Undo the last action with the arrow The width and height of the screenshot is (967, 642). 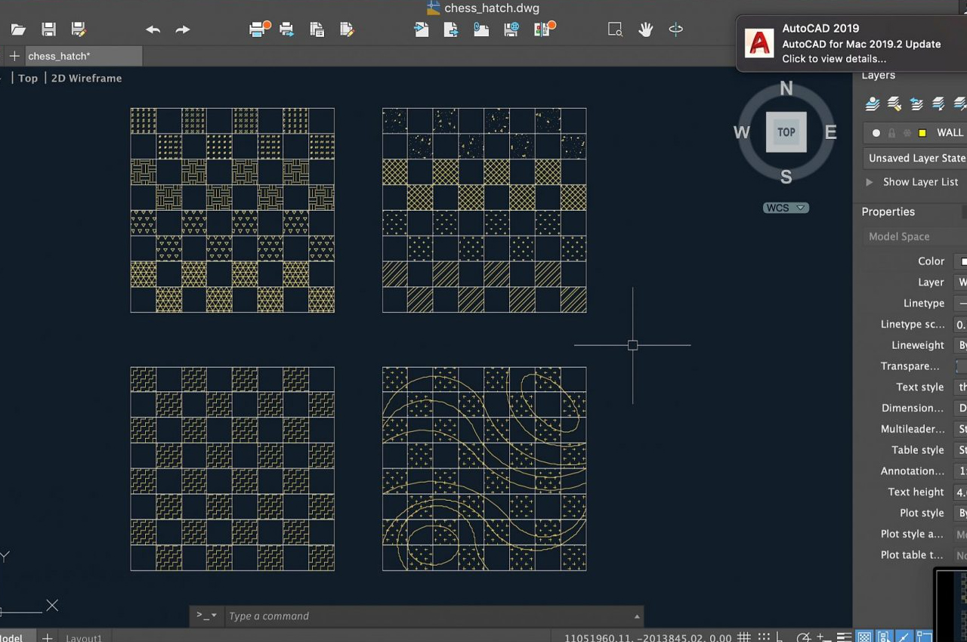pos(153,29)
